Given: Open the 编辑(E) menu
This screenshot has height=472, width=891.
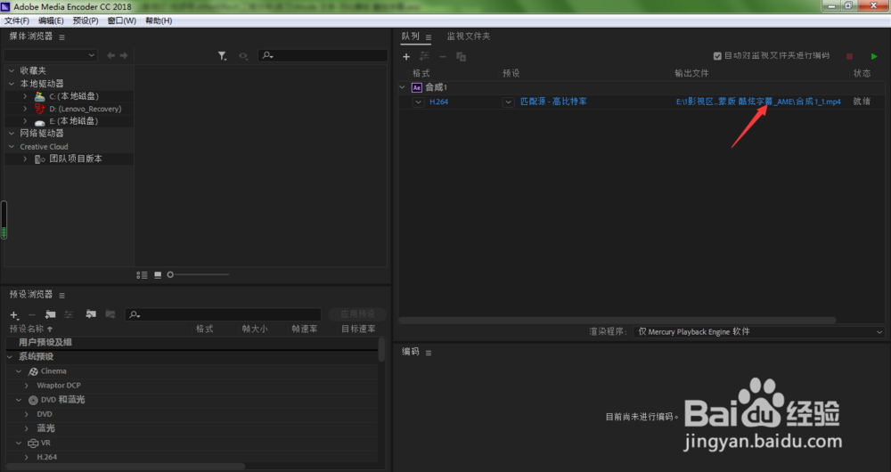Looking at the screenshot, I should [x=51, y=20].
